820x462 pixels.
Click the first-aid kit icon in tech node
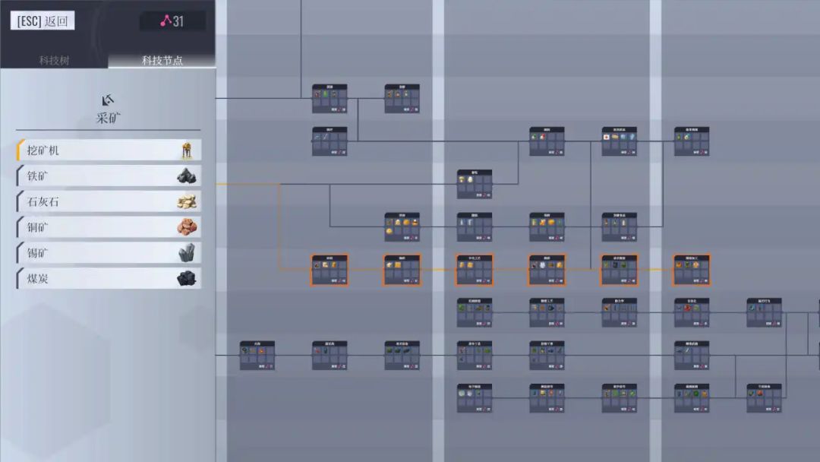tap(607, 137)
